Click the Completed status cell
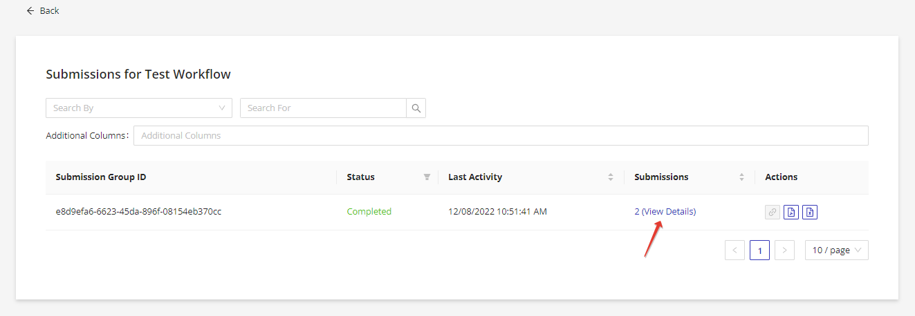Viewport: 915px width, 316px height. click(369, 212)
